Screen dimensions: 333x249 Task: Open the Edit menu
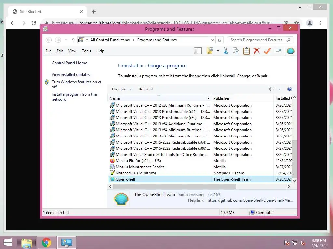(x=60, y=51)
